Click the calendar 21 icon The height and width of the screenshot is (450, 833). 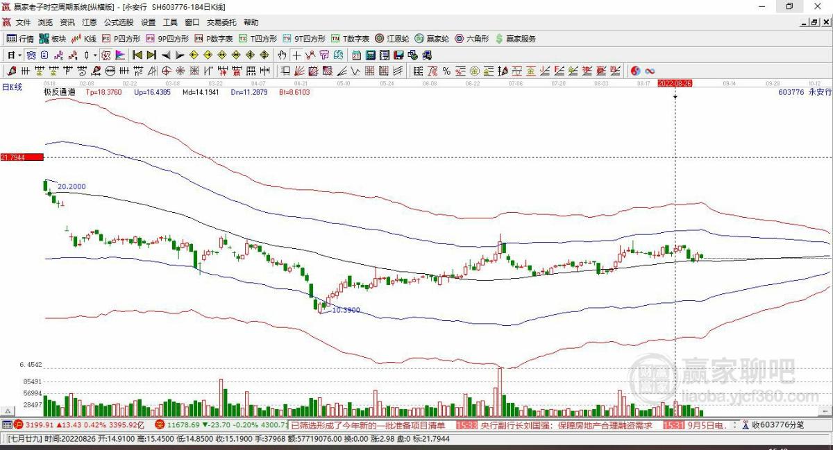tap(356, 55)
